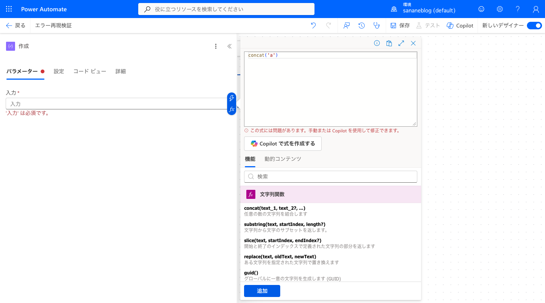
Task: Click the redo arrow icon
Action: [328, 26]
